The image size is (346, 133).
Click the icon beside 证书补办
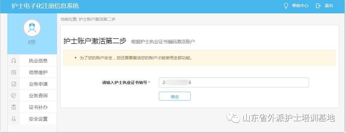click(x=14, y=107)
